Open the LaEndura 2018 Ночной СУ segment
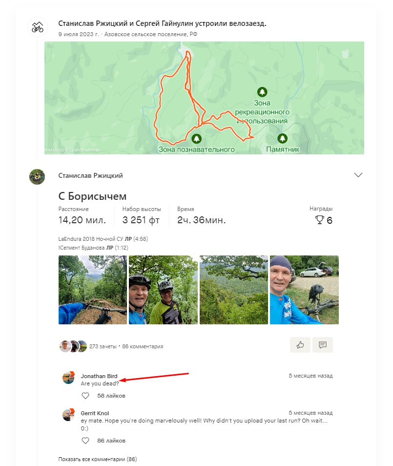 pos(91,239)
